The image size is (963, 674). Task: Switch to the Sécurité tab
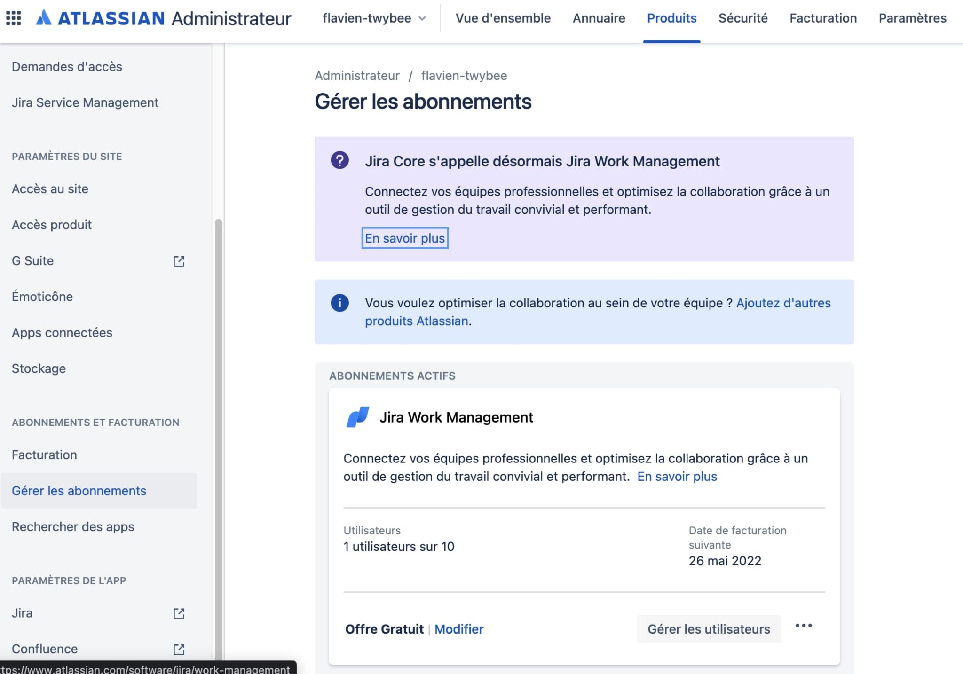[x=743, y=18]
